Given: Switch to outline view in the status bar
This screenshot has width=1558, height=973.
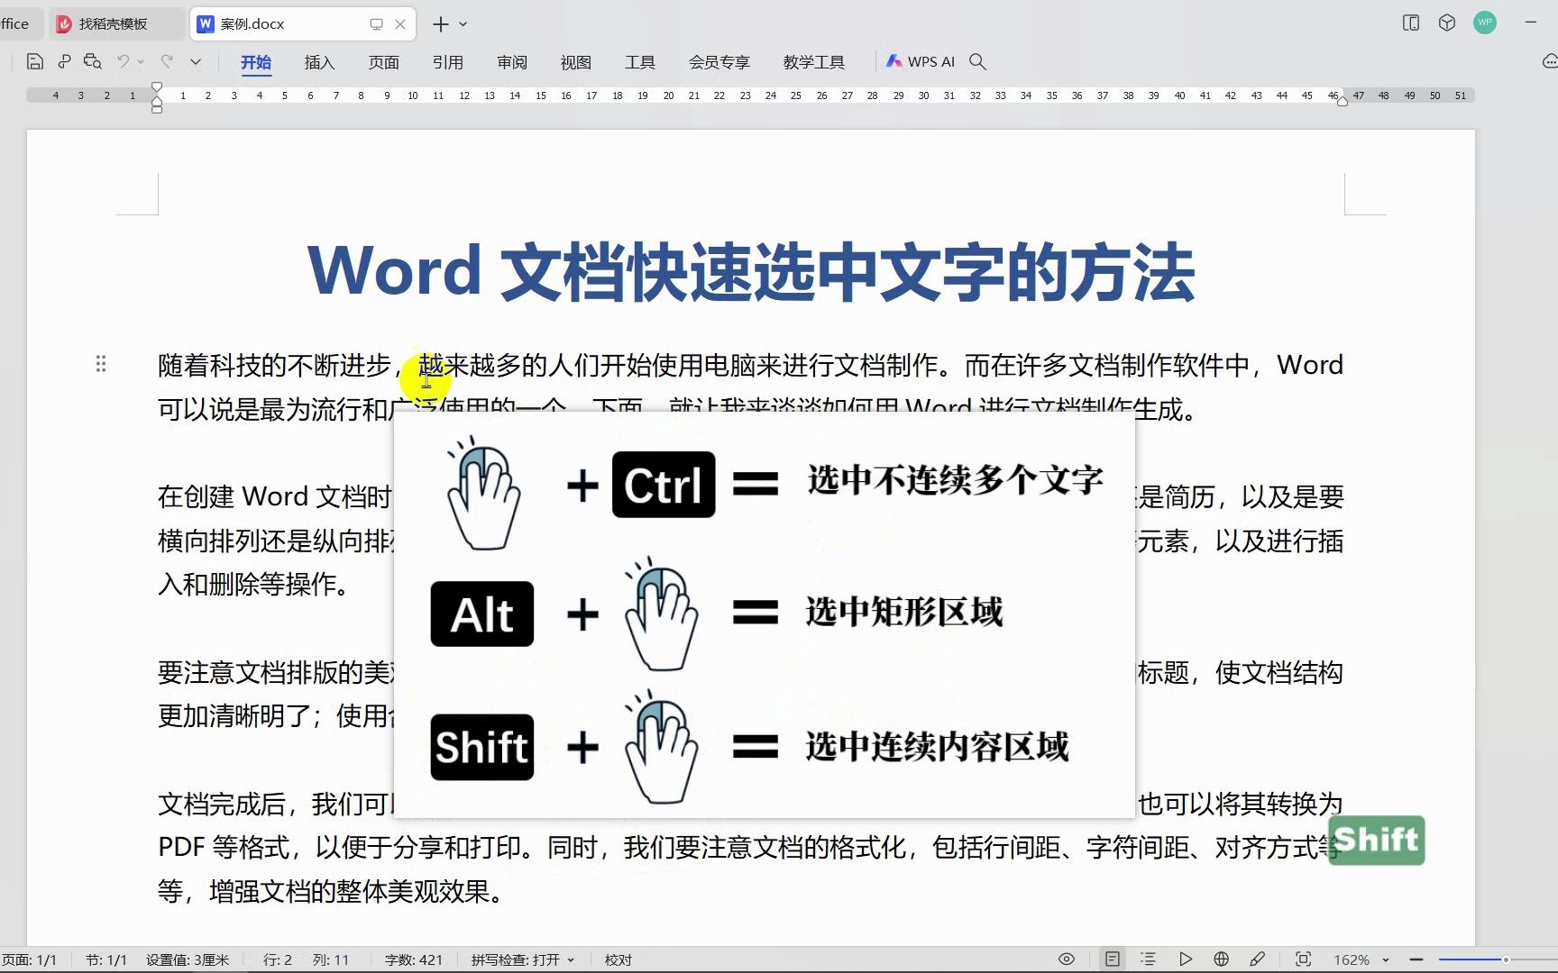Looking at the screenshot, I should coord(1147,959).
